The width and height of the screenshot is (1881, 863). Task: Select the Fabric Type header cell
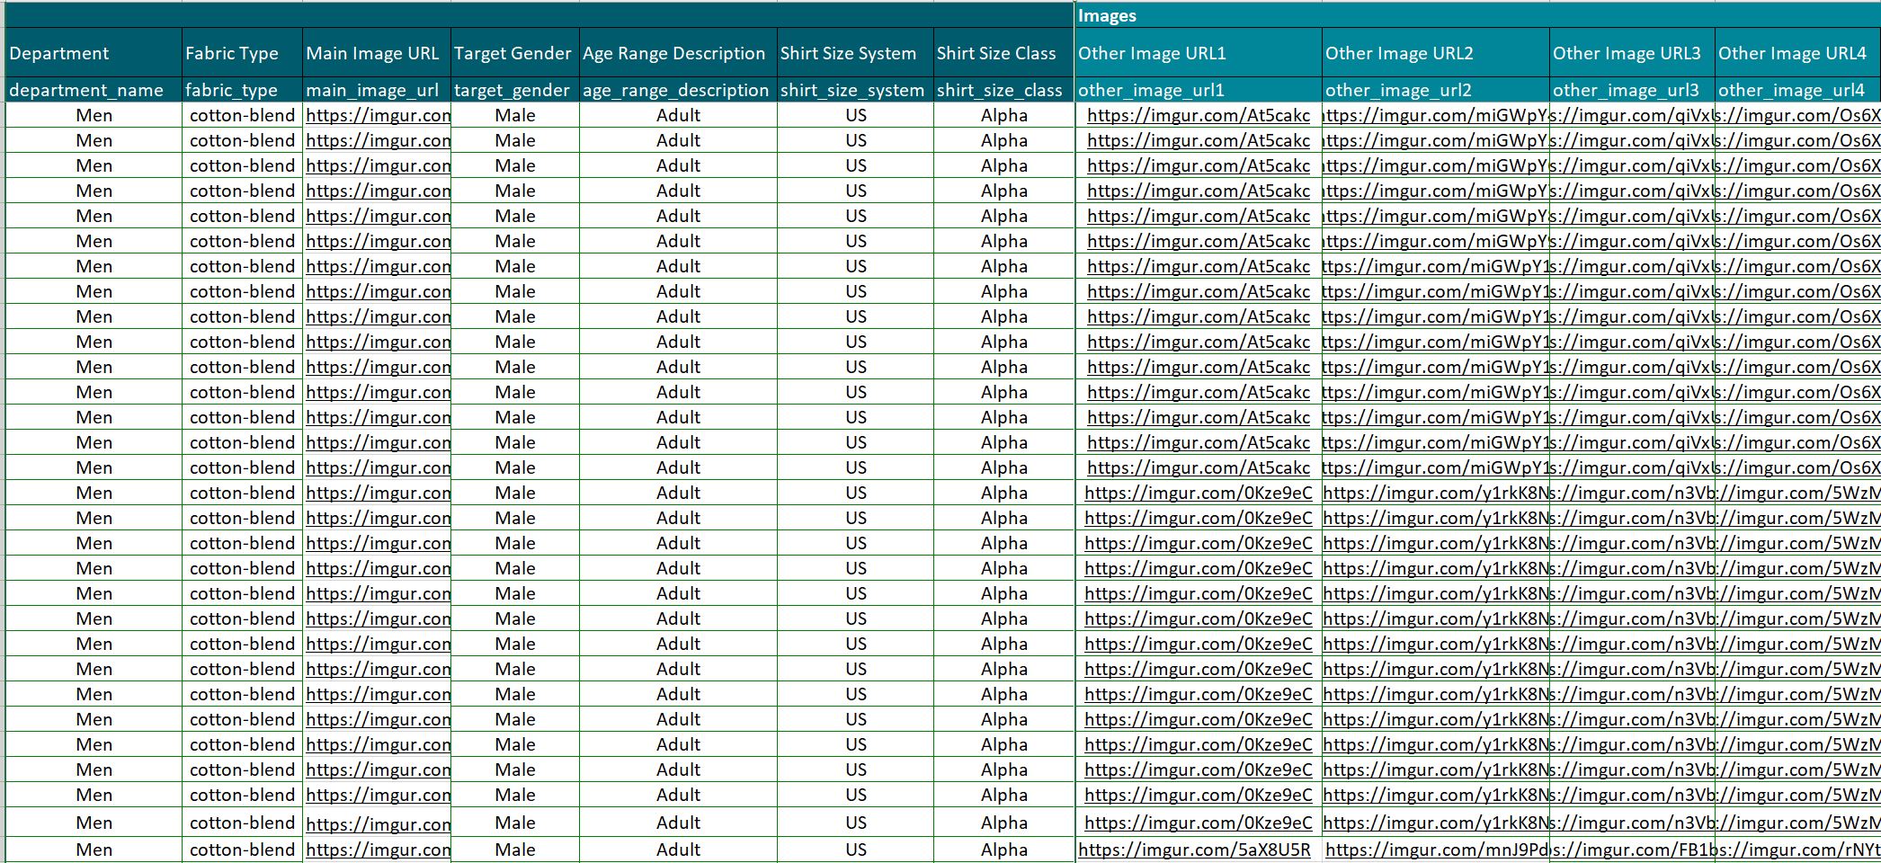[x=242, y=53]
